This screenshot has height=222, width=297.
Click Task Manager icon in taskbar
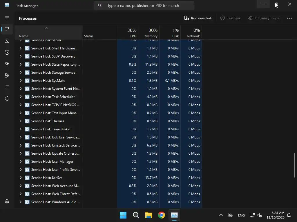coord(174,215)
